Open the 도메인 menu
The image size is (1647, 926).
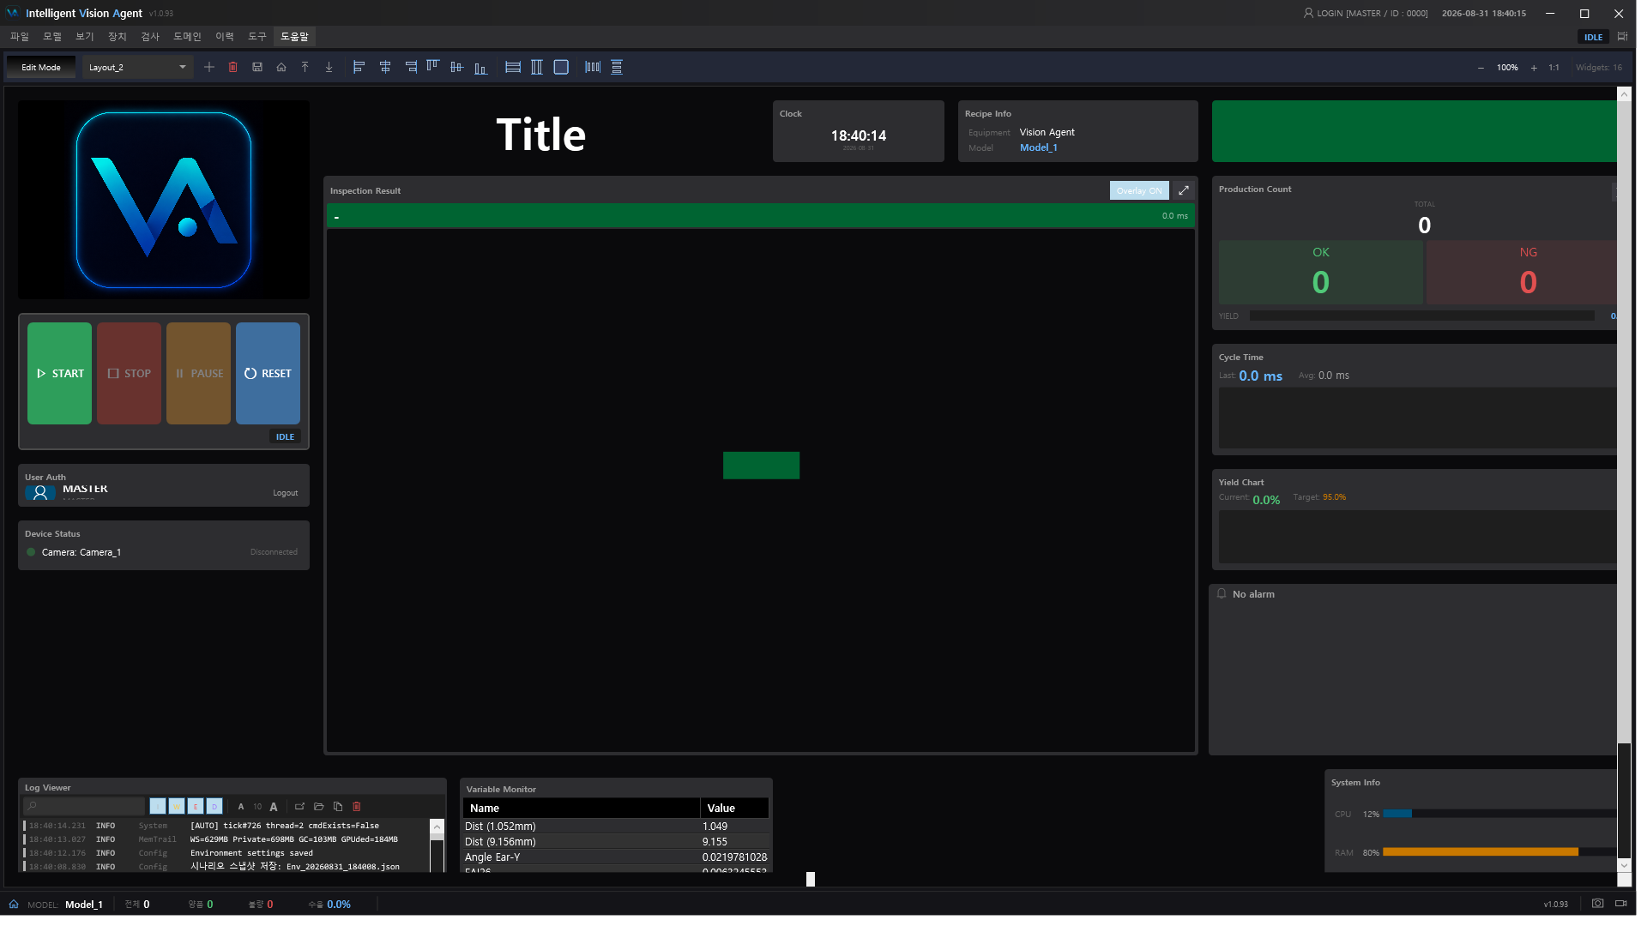187,37
